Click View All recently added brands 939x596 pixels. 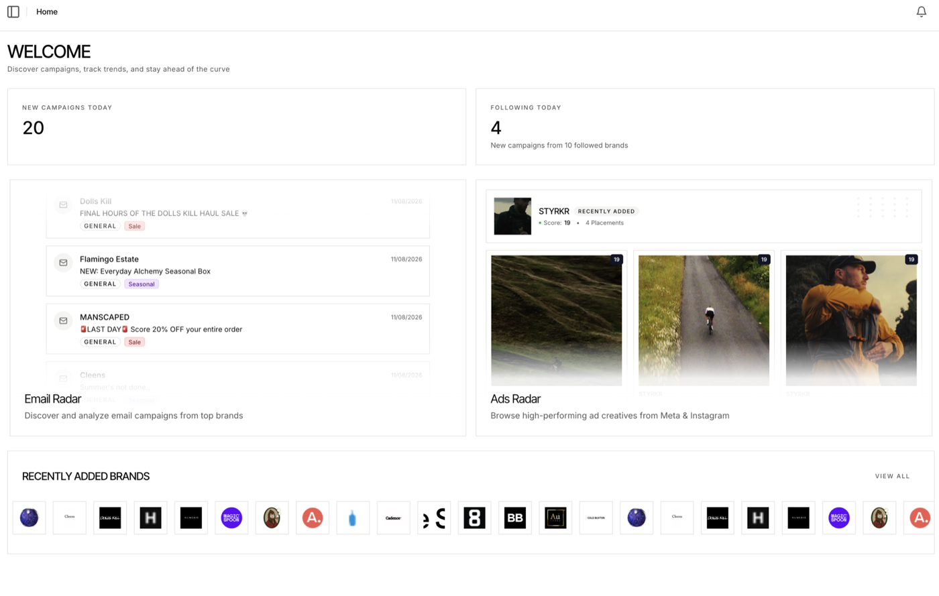(x=892, y=476)
